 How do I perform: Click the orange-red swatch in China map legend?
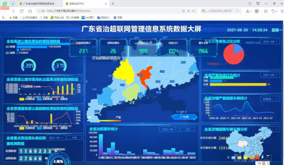(257, 157)
